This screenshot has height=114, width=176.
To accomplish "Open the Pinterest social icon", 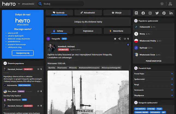I will click(x=164, y=13).
